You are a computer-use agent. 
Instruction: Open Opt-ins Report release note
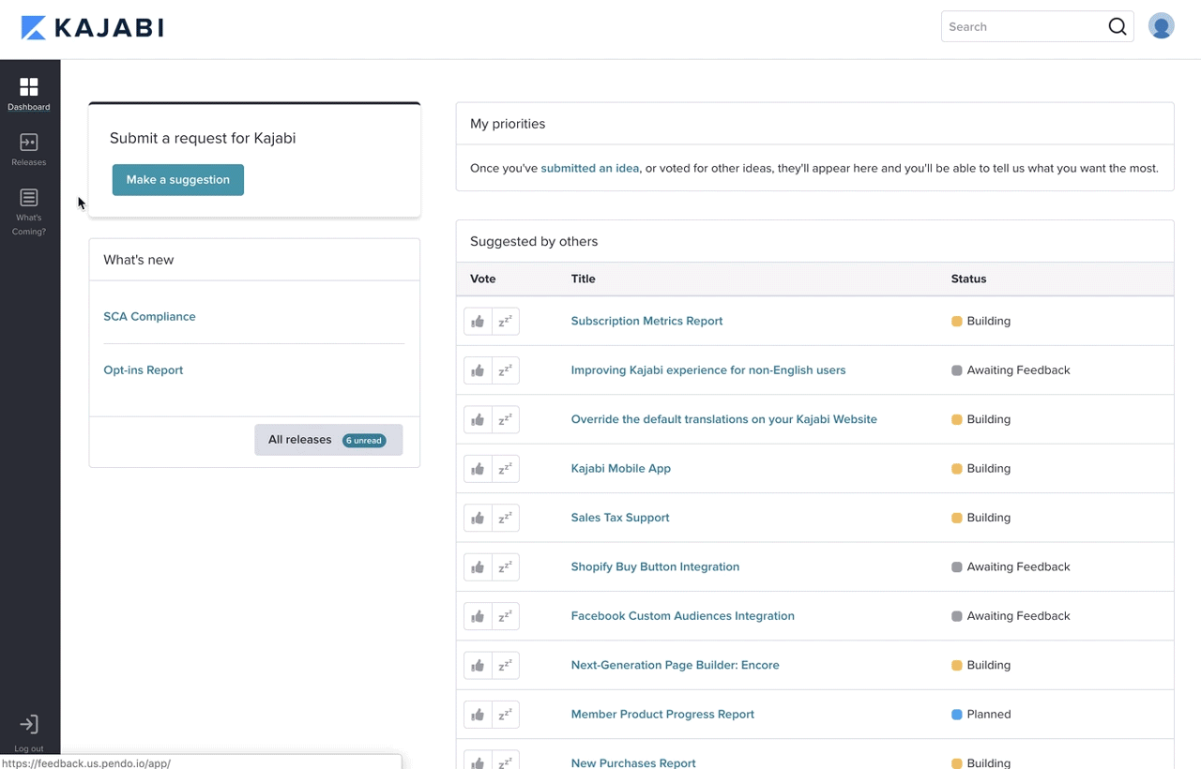click(144, 370)
